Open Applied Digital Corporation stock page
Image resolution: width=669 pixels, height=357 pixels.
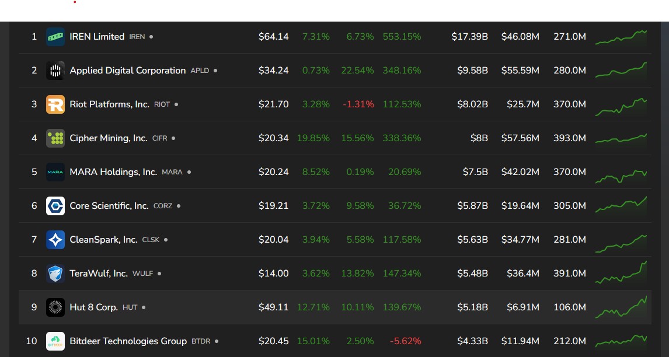[x=128, y=71]
